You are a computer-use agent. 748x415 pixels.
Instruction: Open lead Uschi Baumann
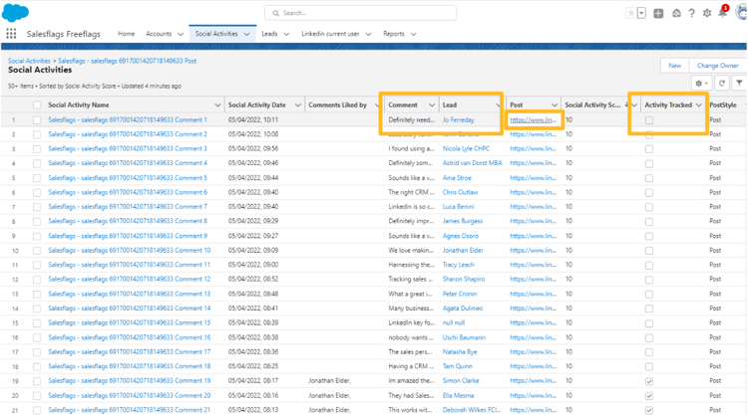coord(464,337)
